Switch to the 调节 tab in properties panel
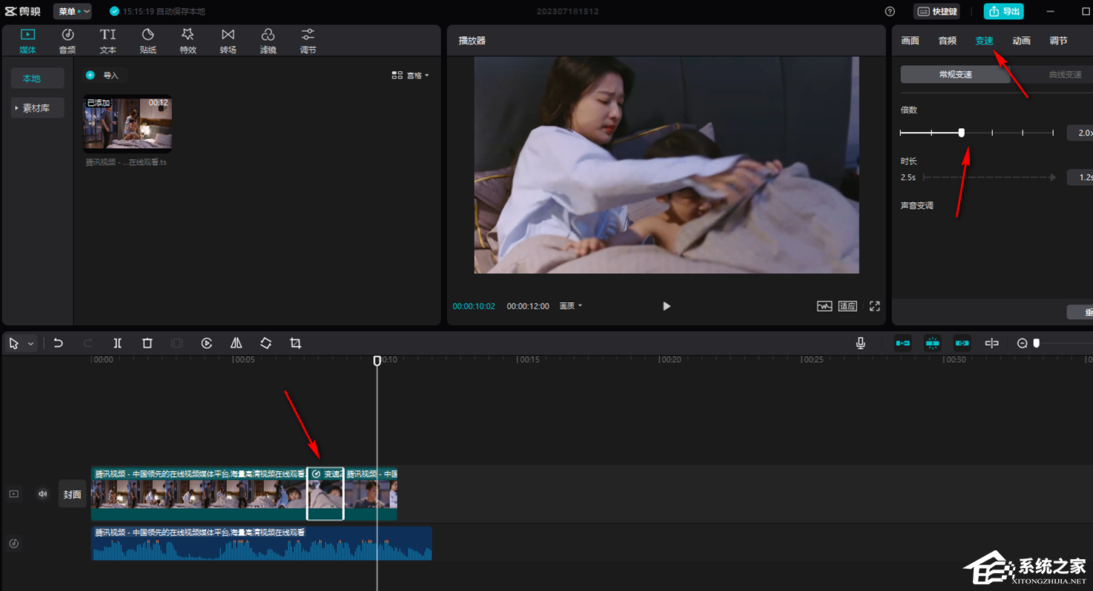 pyautogui.click(x=1058, y=41)
